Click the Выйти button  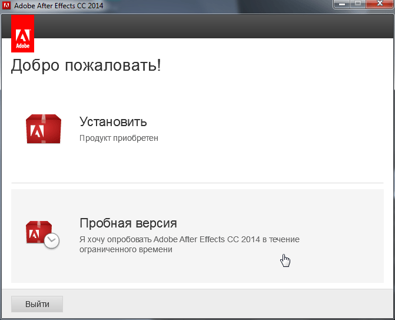[x=37, y=304]
